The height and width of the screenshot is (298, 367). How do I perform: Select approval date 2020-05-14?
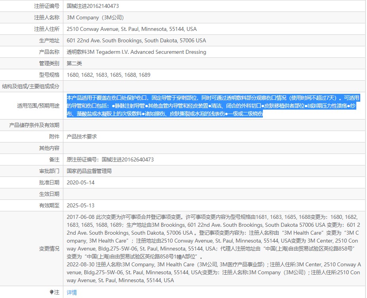click(x=80, y=182)
